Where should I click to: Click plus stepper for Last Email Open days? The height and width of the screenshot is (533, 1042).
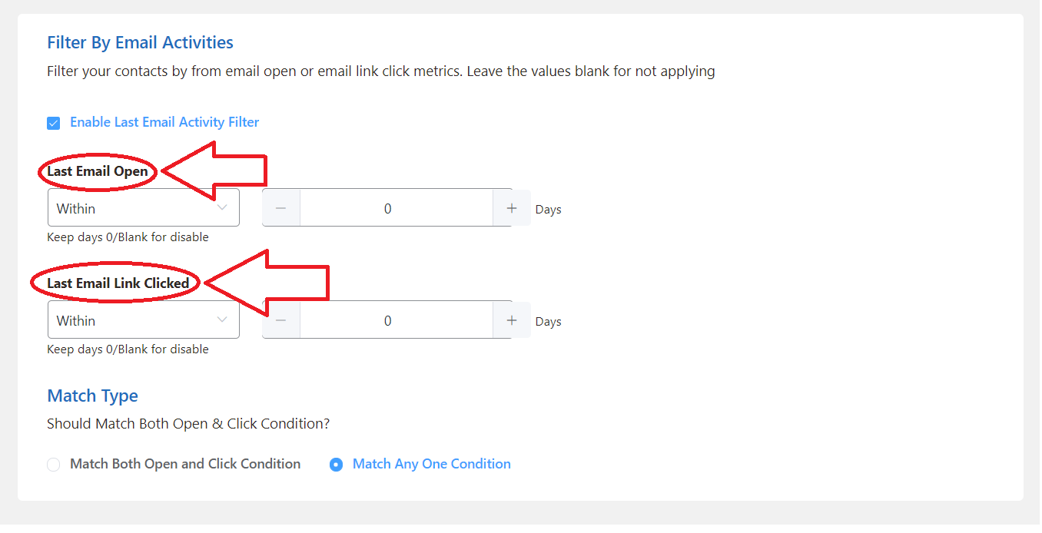pyautogui.click(x=512, y=208)
